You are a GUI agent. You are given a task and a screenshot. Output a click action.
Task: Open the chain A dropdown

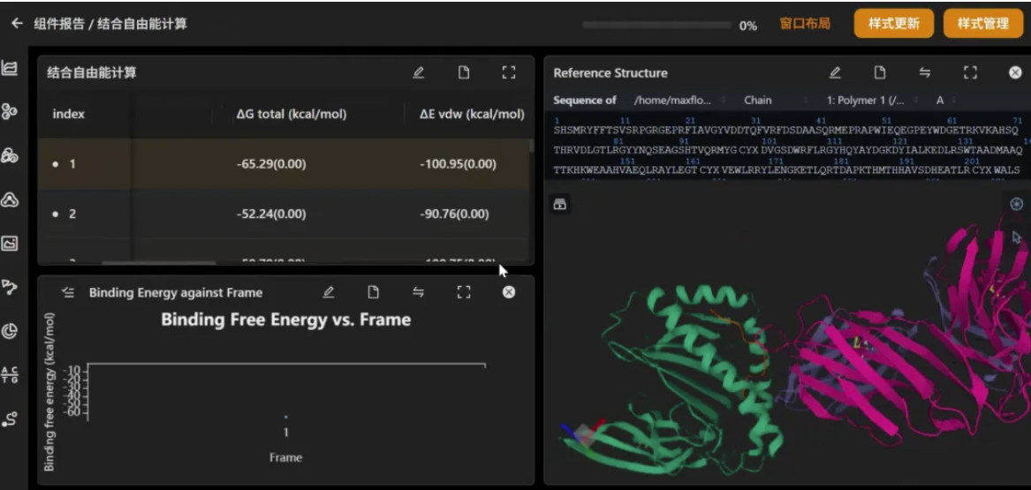(x=946, y=101)
